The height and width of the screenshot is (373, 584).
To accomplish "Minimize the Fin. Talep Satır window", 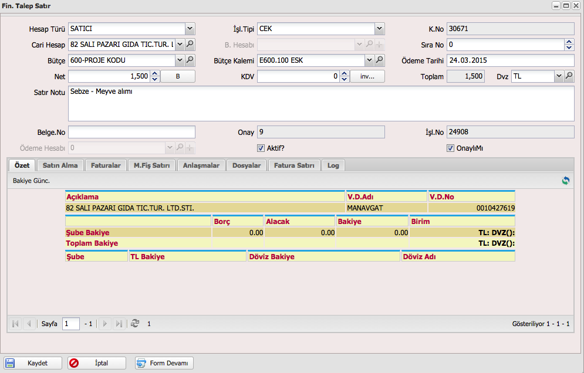I will 556,6.
